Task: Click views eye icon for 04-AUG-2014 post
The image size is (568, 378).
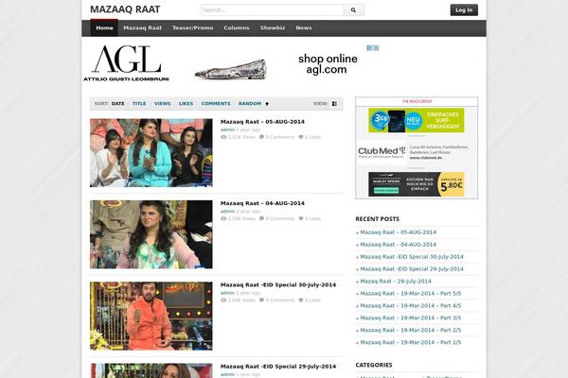Action: (223, 218)
